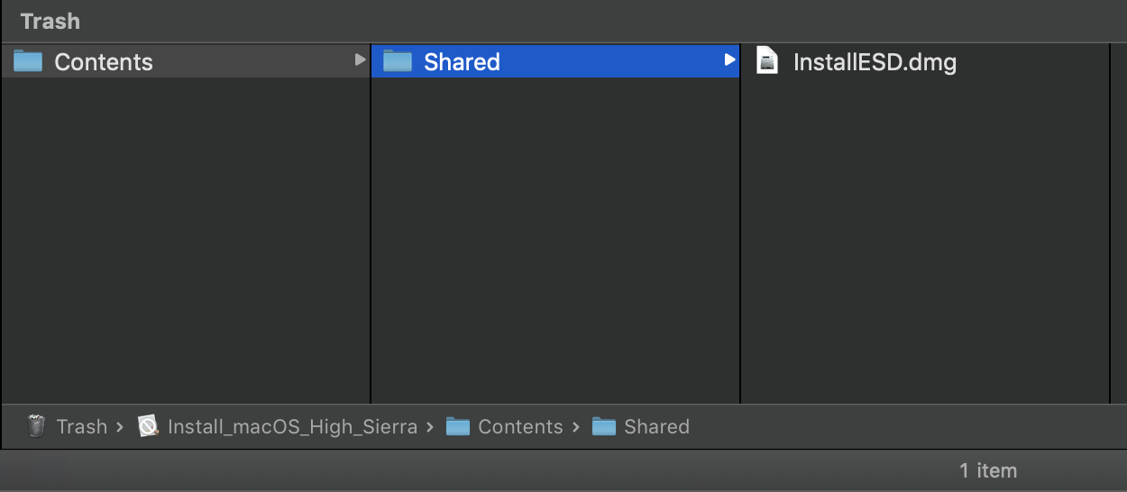Screen dimensions: 1127x492
Task: Jump to Install_macOS_High_Sierra in the path bar
Action: pos(292,427)
